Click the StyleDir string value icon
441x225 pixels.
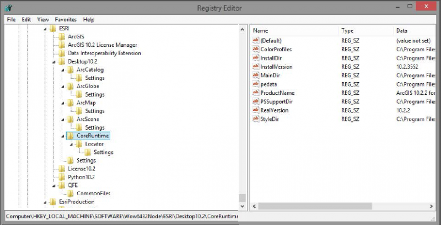click(256, 119)
